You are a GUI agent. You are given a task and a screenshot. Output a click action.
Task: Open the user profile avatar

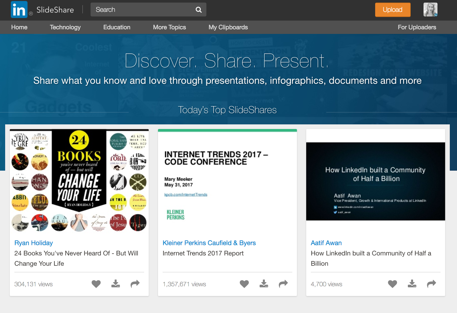(x=430, y=10)
